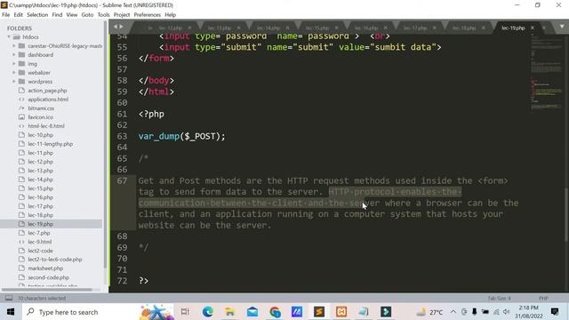This screenshot has height=320, width=569.
Task: Click the favicon.ico image file icon
Action: 21,117
